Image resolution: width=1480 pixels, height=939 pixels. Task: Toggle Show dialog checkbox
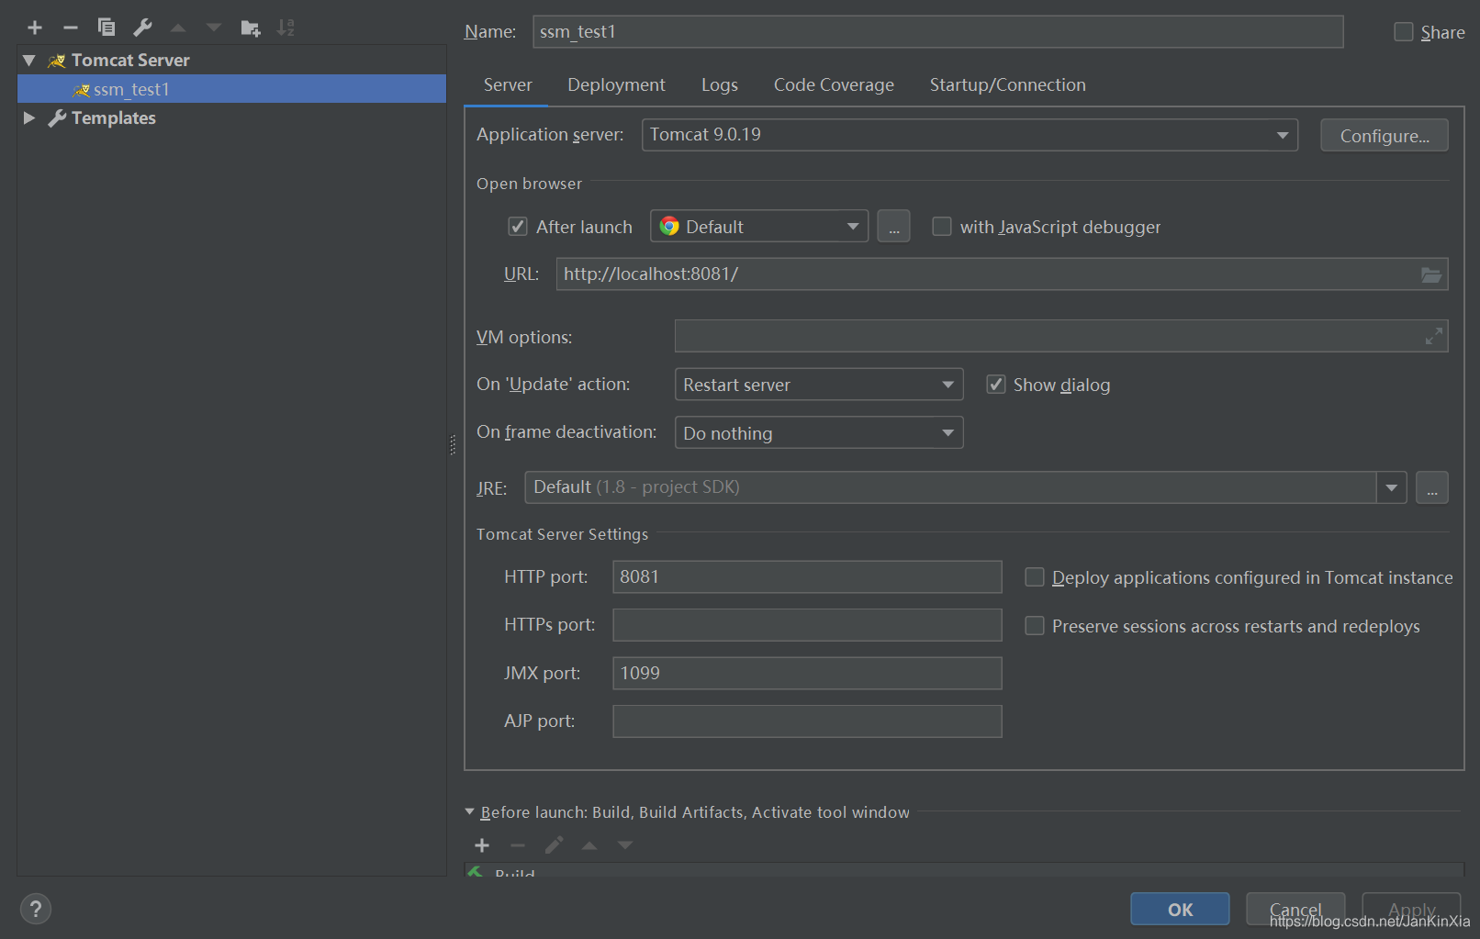point(995,385)
